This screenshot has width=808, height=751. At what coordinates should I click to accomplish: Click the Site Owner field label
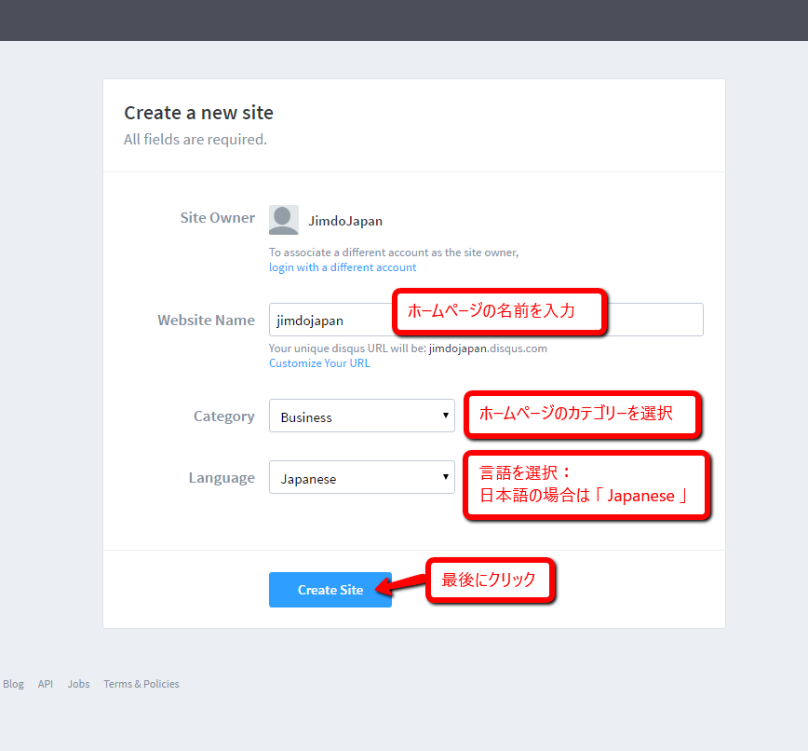pos(217,217)
